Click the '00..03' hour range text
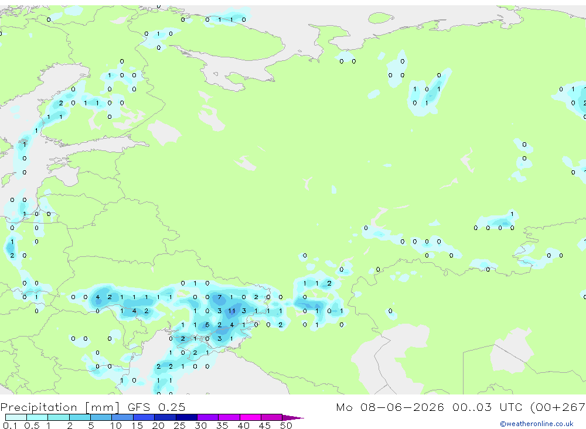Image resolution: width=586 pixels, height=429 pixels. coord(472,407)
